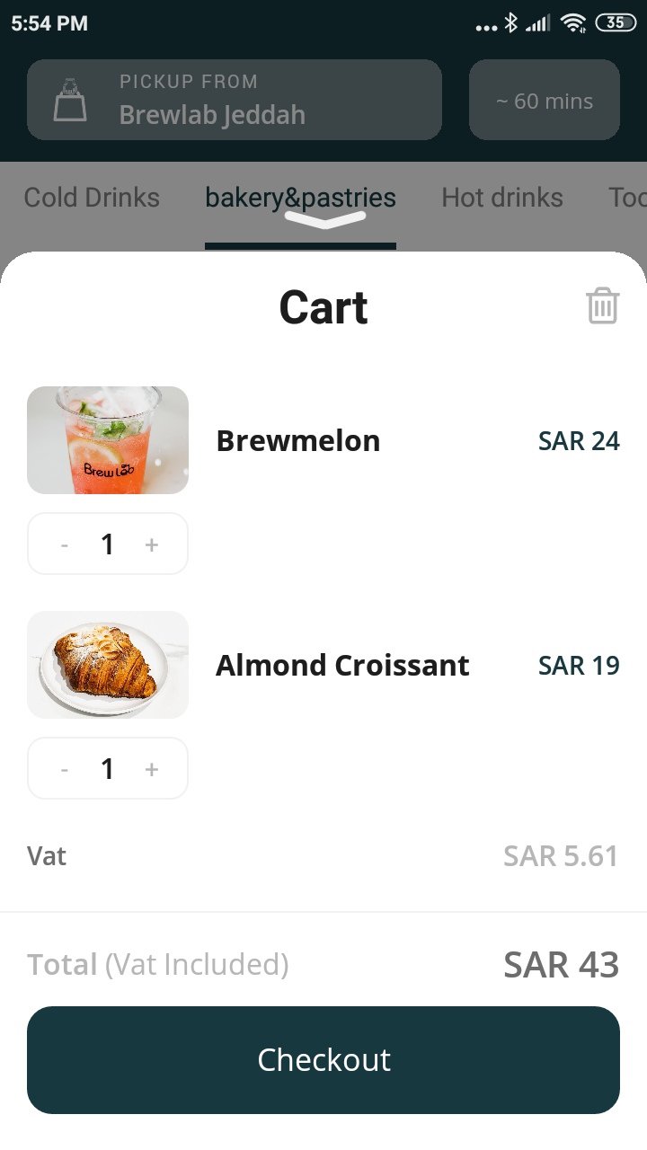Switch to the Hot drinks tab
This screenshot has width=647, height=1150.
tap(501, 198)
